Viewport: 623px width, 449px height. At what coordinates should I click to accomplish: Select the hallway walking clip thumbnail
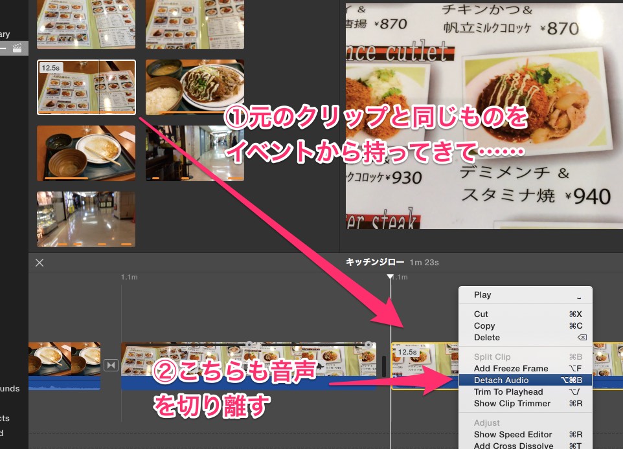coord(195,153)
